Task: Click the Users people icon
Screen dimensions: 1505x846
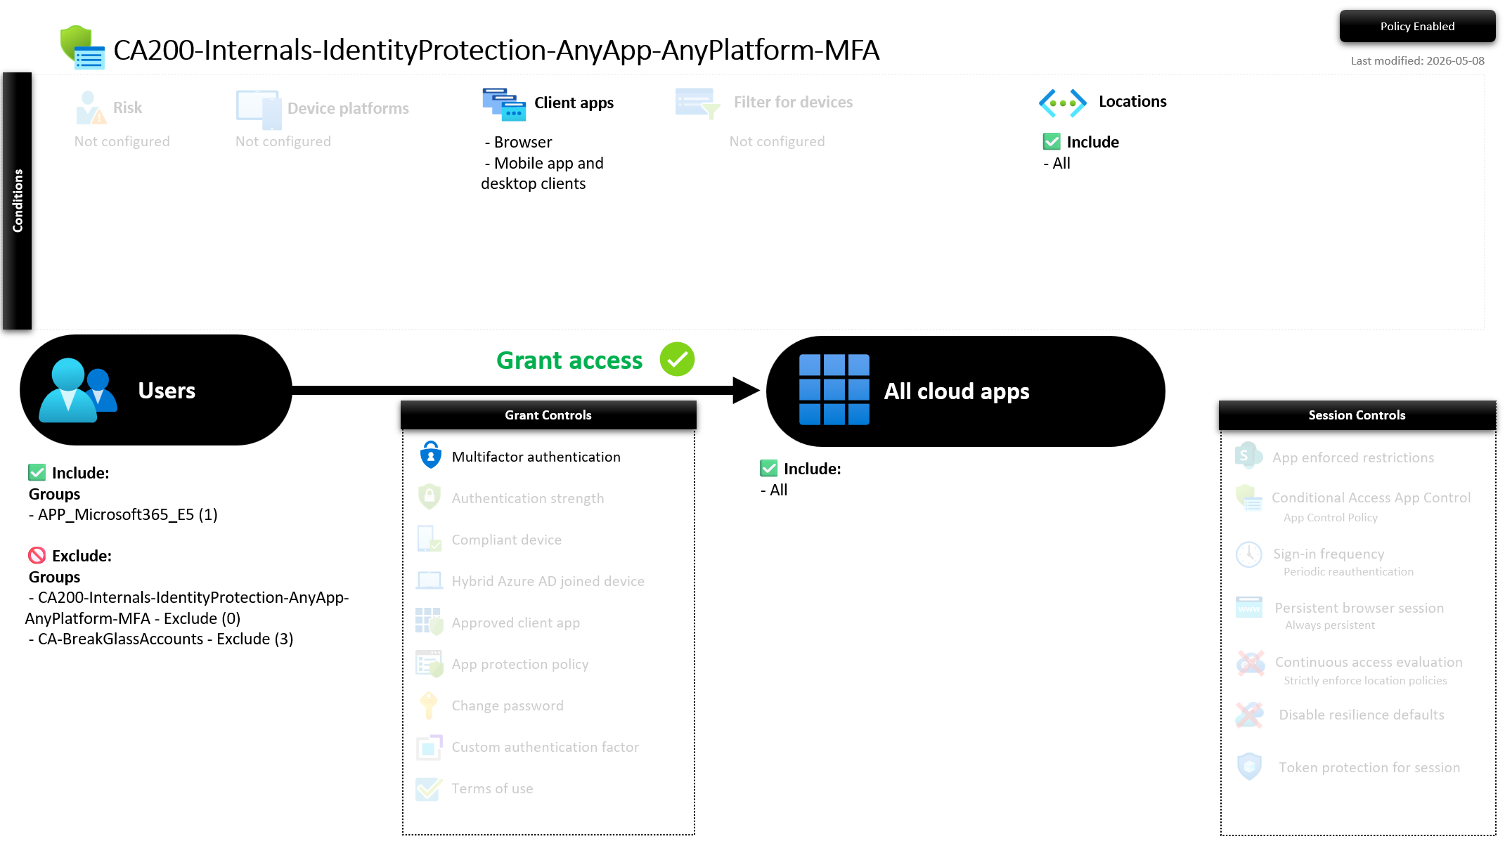Action: click(77, 391)
